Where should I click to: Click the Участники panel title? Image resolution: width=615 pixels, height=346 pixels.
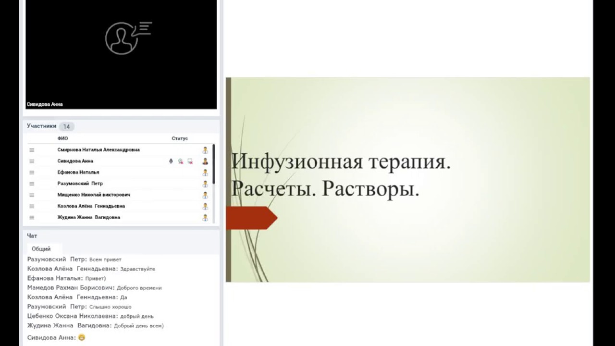coord(41,126)
